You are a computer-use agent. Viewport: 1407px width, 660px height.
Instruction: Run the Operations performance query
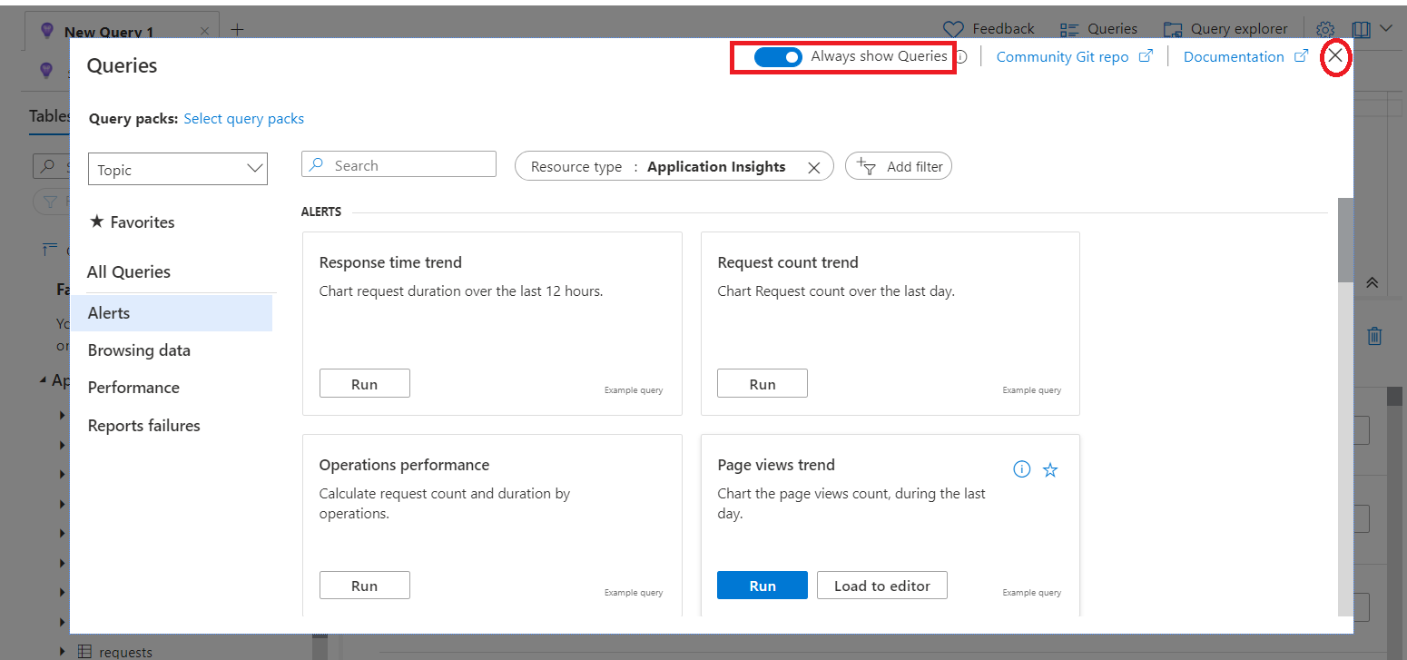364,586
